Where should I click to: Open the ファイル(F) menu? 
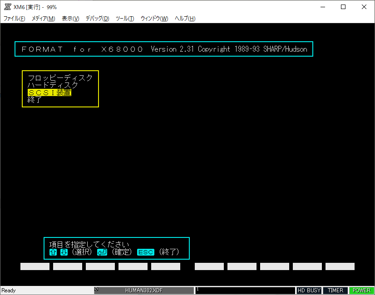15,19
